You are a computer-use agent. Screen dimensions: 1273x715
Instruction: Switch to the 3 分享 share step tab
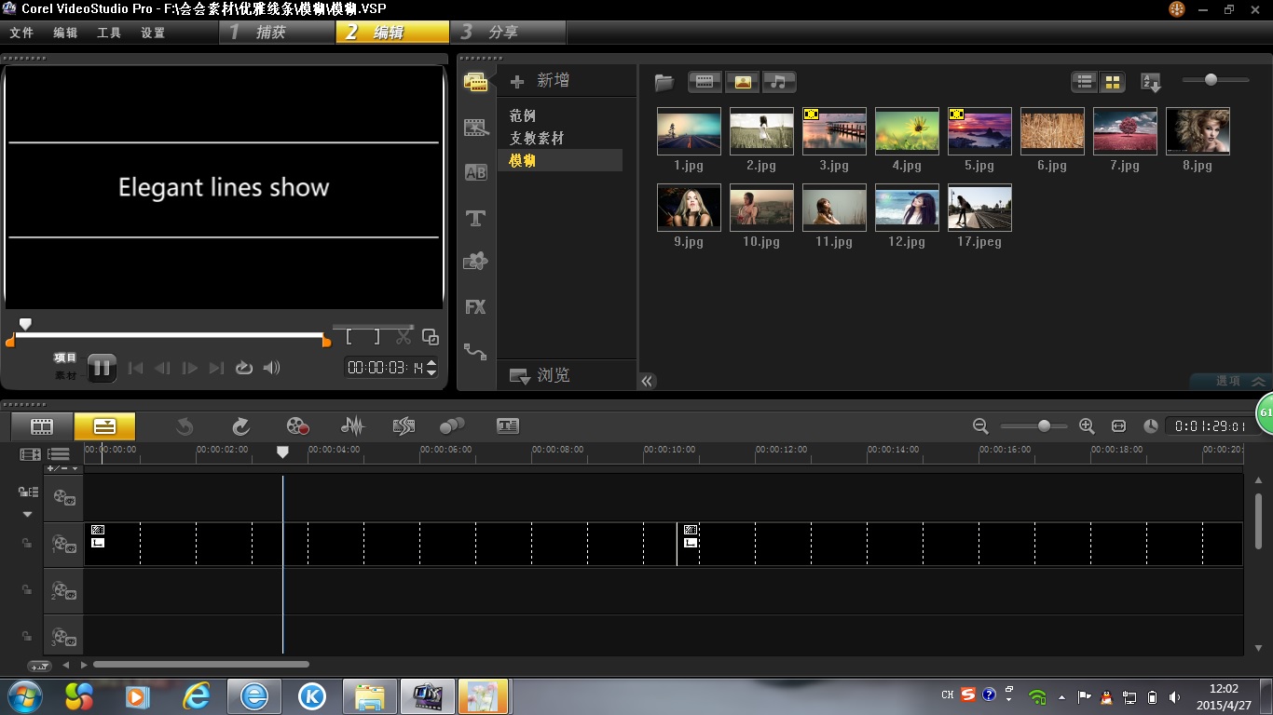pos(508,32)
